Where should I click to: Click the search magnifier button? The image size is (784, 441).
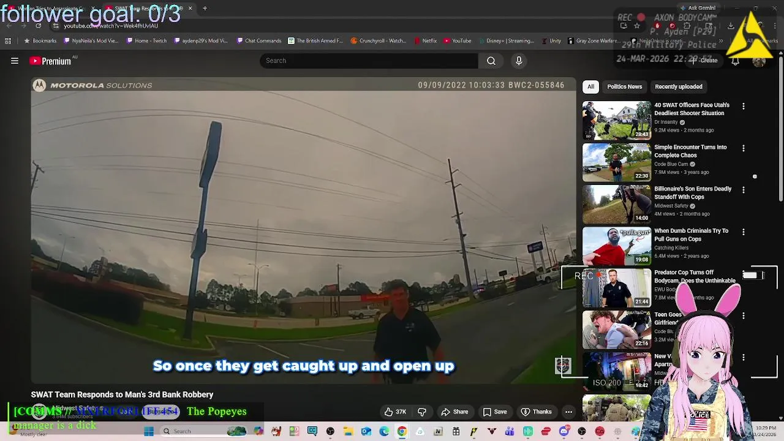coord(491,61)
